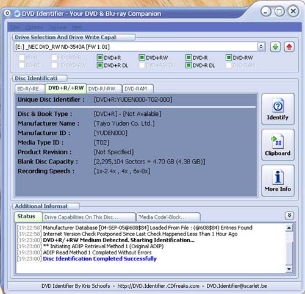Open the drive selection combo box
Viewport: 305px width, 294px height.
[x=140, y=47]
